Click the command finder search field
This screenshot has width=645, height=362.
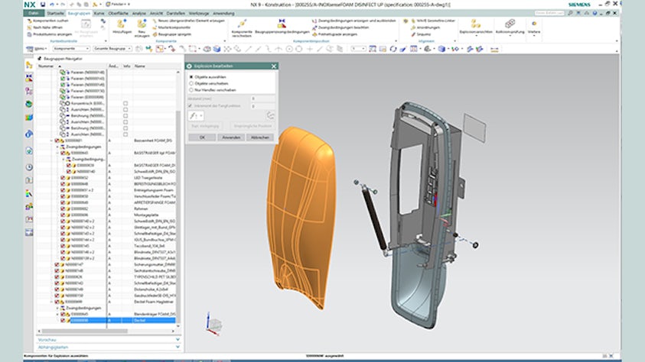[x=549, y=13]
